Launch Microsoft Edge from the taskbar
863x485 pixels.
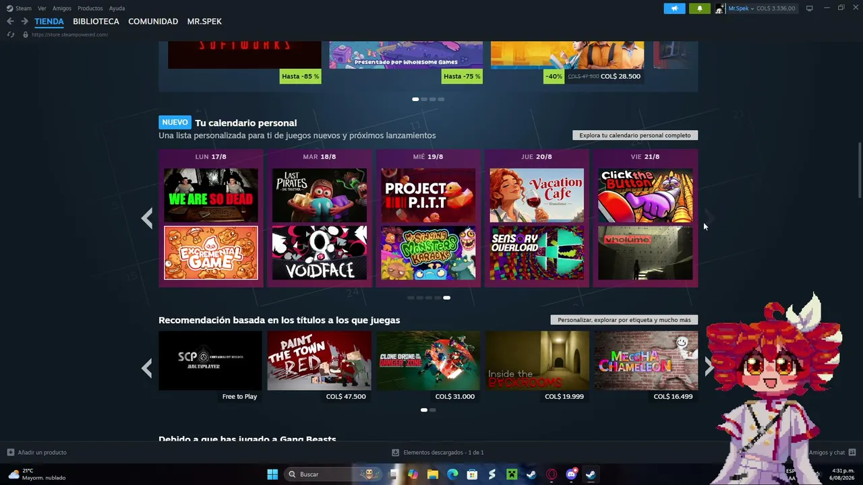[452, 474]
